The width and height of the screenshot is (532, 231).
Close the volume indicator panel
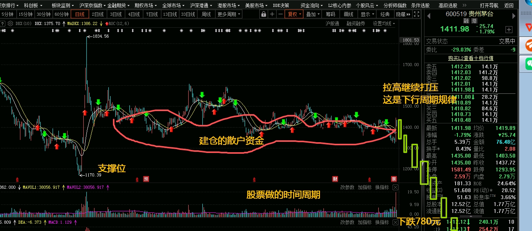395,187
